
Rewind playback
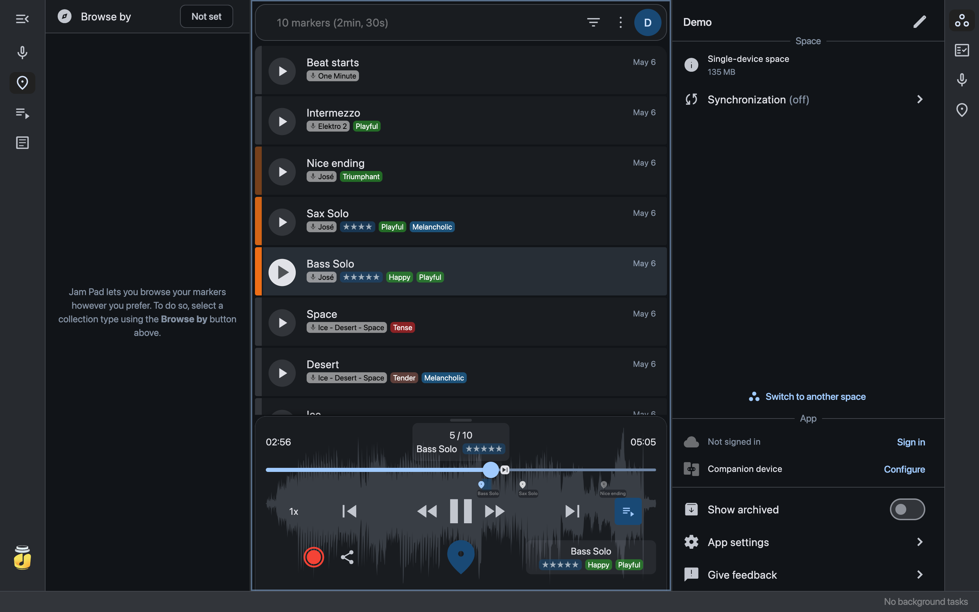tap(427, 511)
